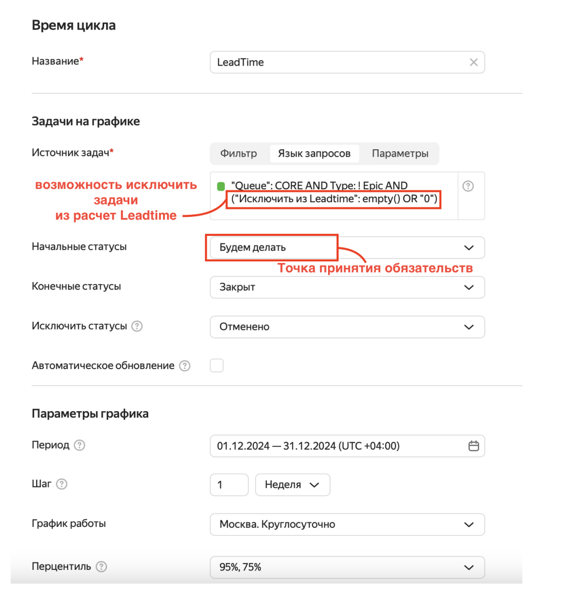563x597 pixels.
Task: Open the help hint for Период
Action: click(79, 445)
